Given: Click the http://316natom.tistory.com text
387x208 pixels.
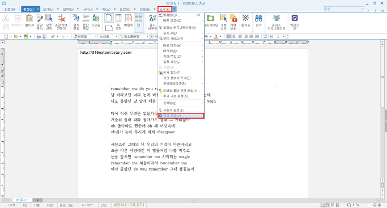Looking at the screenshot, I should coord(105,52).
